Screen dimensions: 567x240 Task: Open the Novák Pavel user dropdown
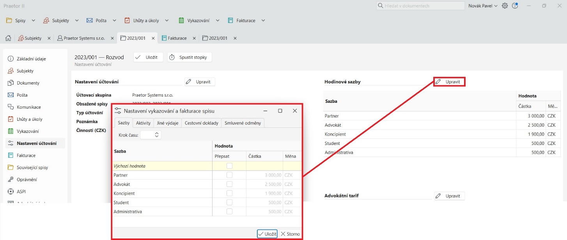(x=483, y=6)
